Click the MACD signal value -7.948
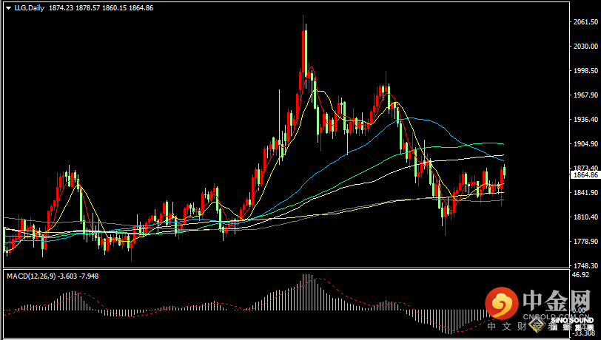Viewport: 601px width, 340px height. point(89,276)
